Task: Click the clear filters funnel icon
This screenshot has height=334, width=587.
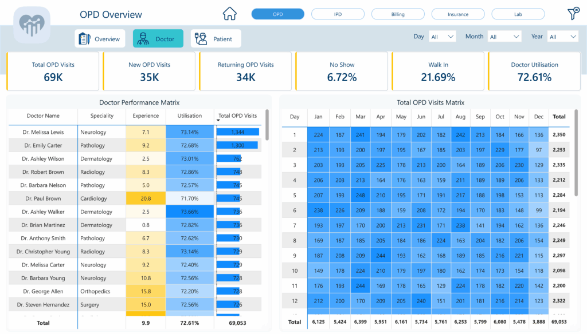Action: coord(573,14)
